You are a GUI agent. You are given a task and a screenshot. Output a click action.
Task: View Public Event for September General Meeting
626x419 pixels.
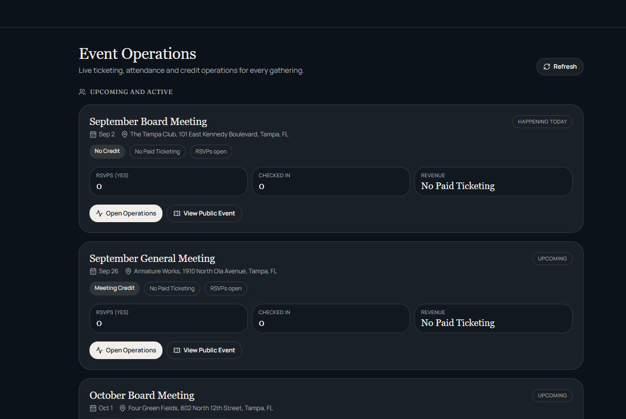point(204,350)
